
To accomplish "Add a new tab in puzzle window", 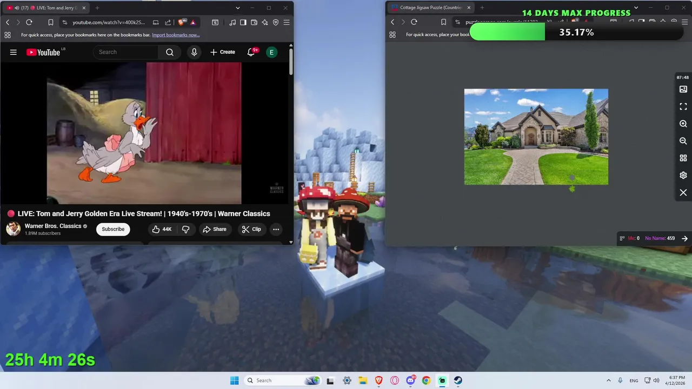I will (482, 8).
